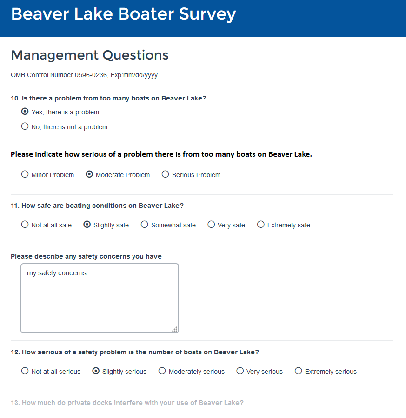Choose the Minor Problem radio button
This screenshot has height=418, width=406.
25,174
